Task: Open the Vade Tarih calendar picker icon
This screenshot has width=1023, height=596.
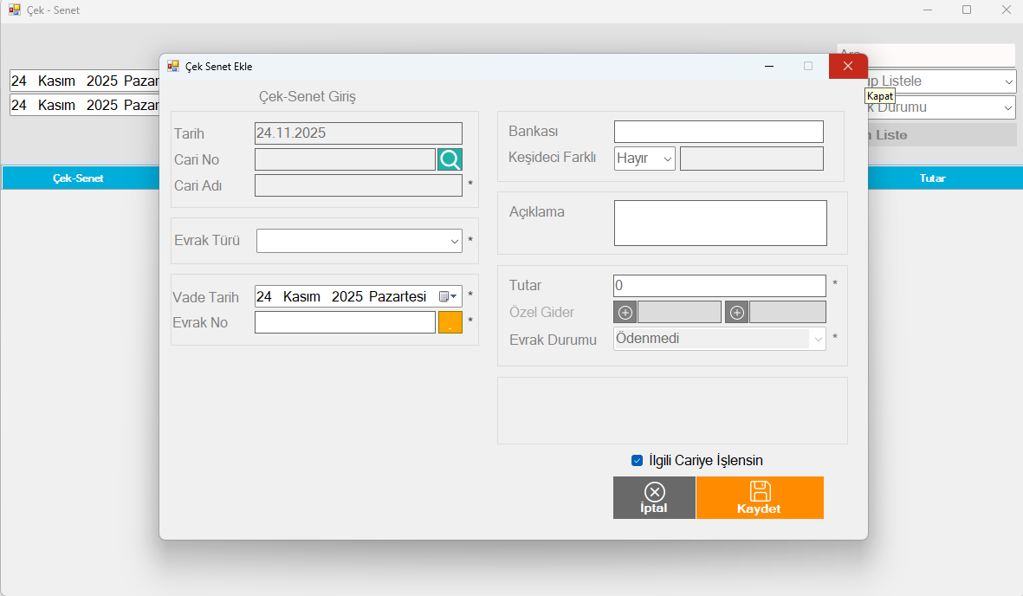Action: point(447,296)
